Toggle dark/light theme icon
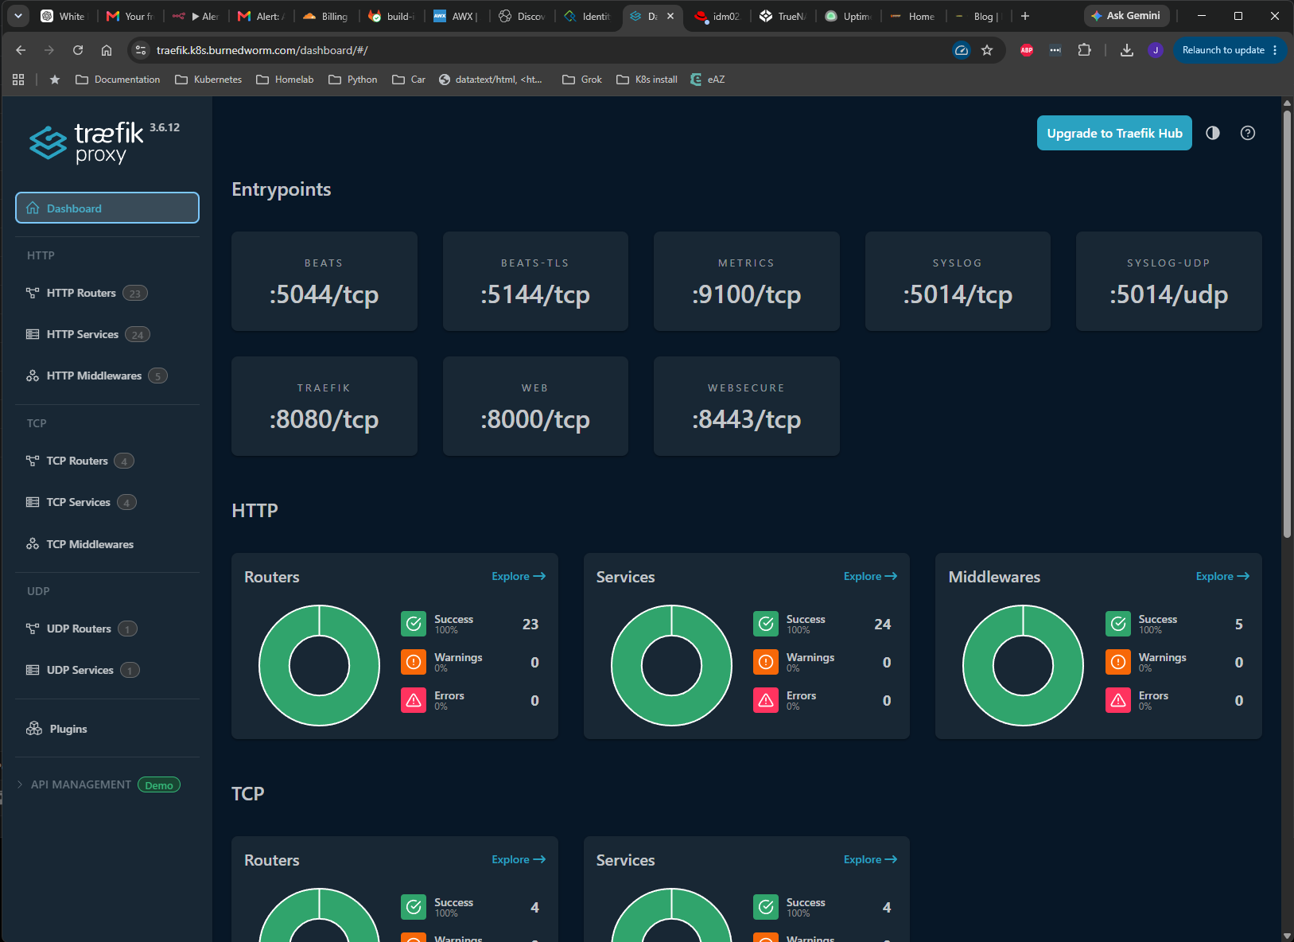 1213,133
